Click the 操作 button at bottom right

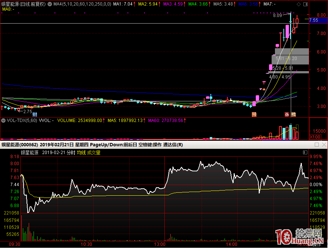pyautogui.click(x=317, y=244)
